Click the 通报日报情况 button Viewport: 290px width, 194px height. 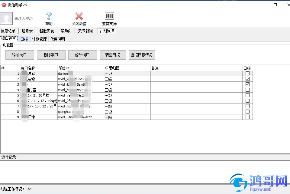(x=142, y=55)
